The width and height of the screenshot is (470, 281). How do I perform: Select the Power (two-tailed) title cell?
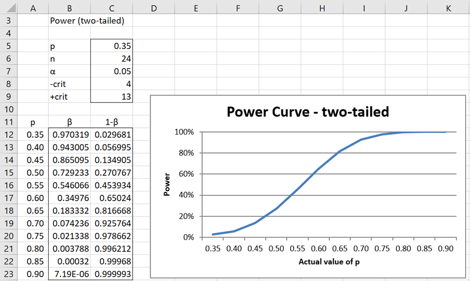tap(87, 20)
